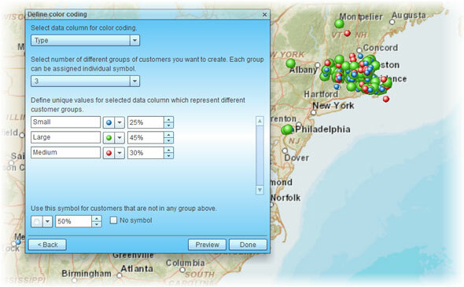The width and height of the screenshot is (464, 287).
Task: Enable the No symbol checkbox
Action: point(113,220)
